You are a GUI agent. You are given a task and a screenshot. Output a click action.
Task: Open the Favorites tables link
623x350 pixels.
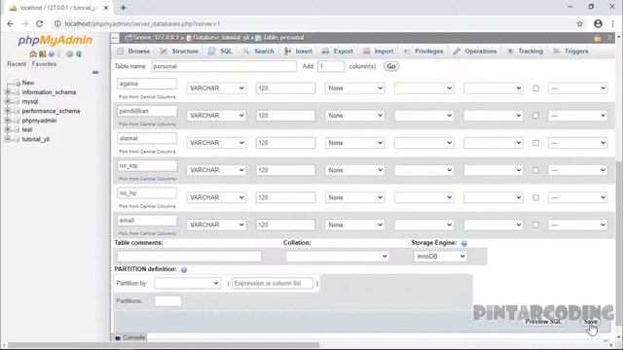click(44, 64)
